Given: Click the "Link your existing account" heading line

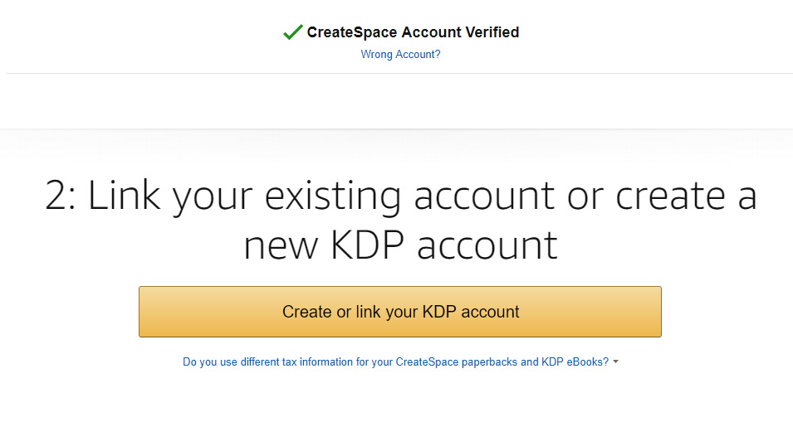Looking at the screenshot, I should [400, 196].
